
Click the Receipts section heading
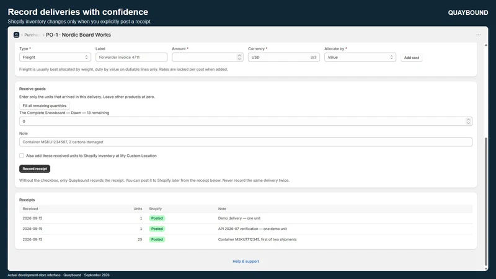click(x=27, y=200)
